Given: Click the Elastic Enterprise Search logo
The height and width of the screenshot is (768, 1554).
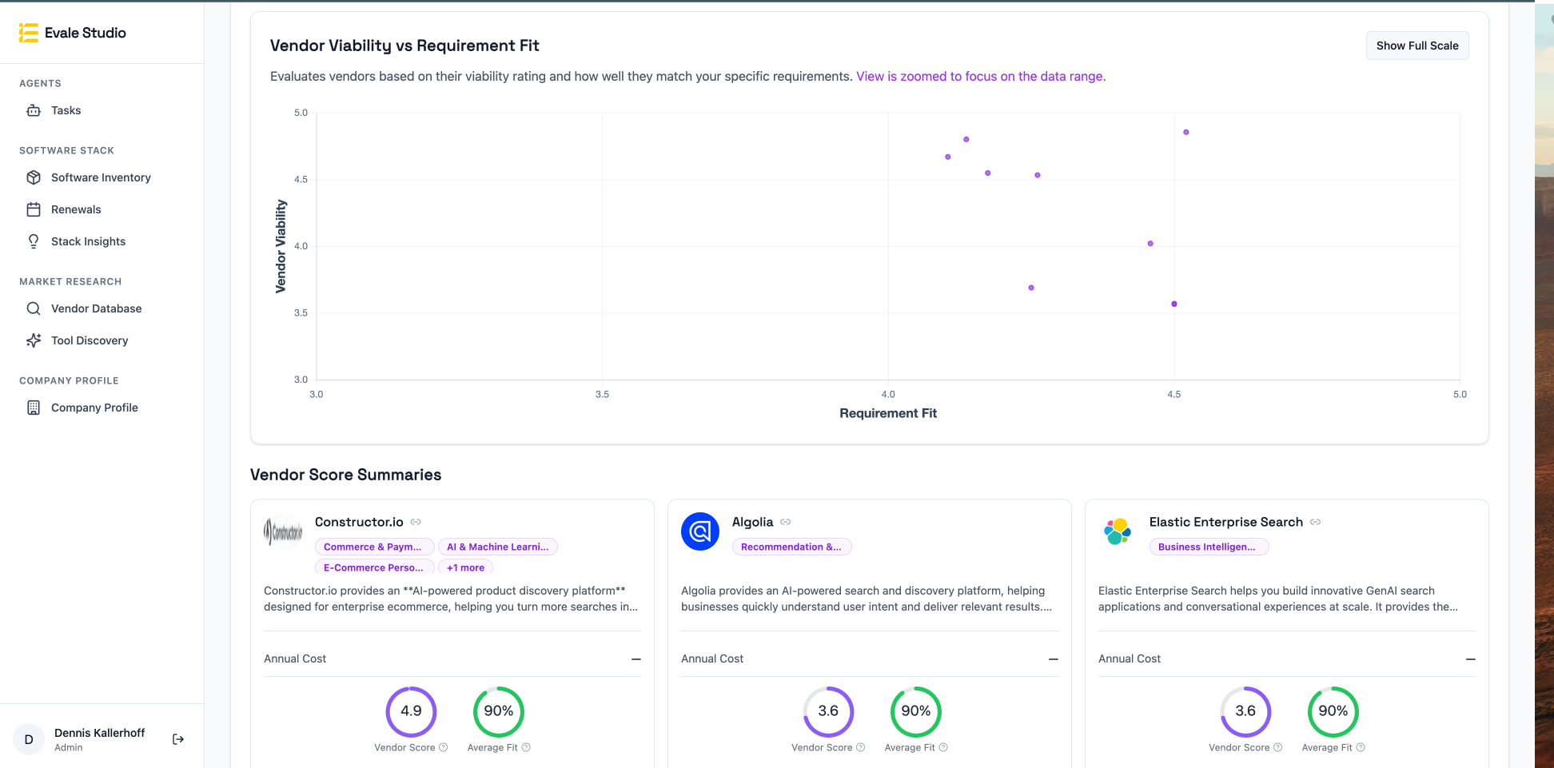Looking at the screenshot, I should 1117,531.
